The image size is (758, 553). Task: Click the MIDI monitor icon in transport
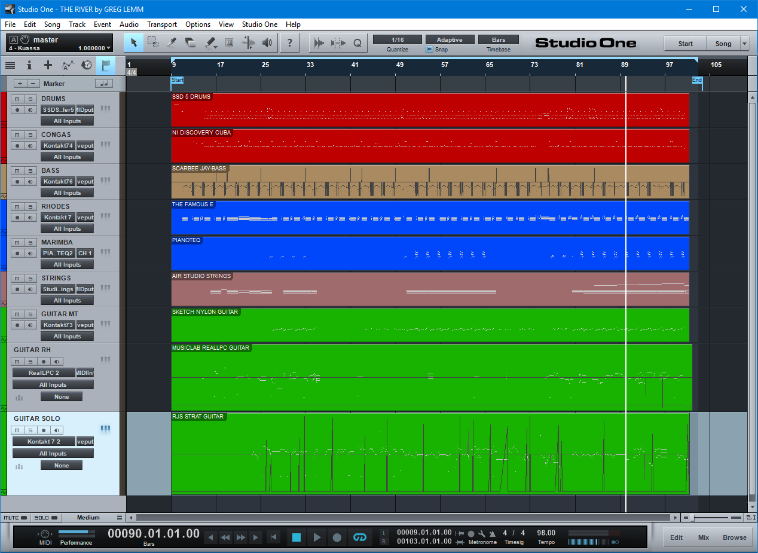coord(45,533)
